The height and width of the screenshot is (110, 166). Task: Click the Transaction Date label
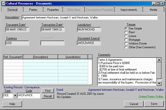52,25
